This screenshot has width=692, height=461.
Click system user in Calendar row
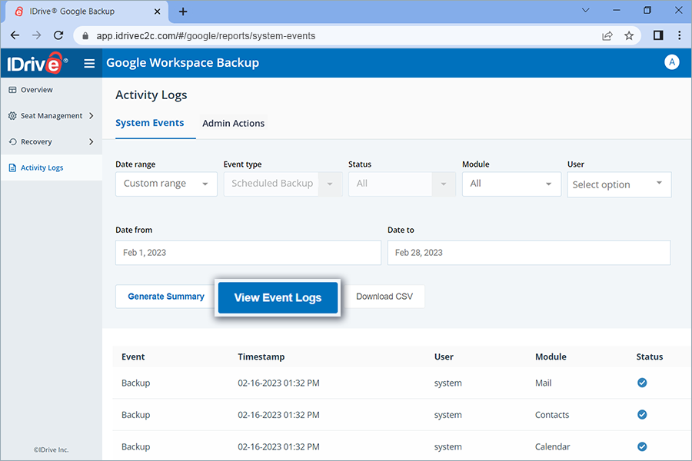(448, 447)
